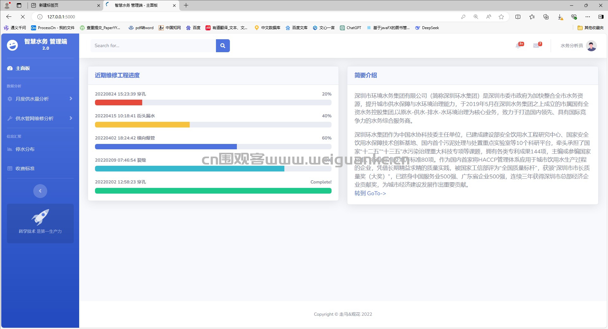
Task: Click the site information icon in address bar
Action: pos(40,17)
